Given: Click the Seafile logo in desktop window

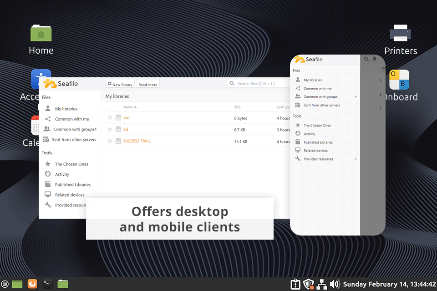Looking at the screenshot, I should pyautogui.click(x=61, y=84).
